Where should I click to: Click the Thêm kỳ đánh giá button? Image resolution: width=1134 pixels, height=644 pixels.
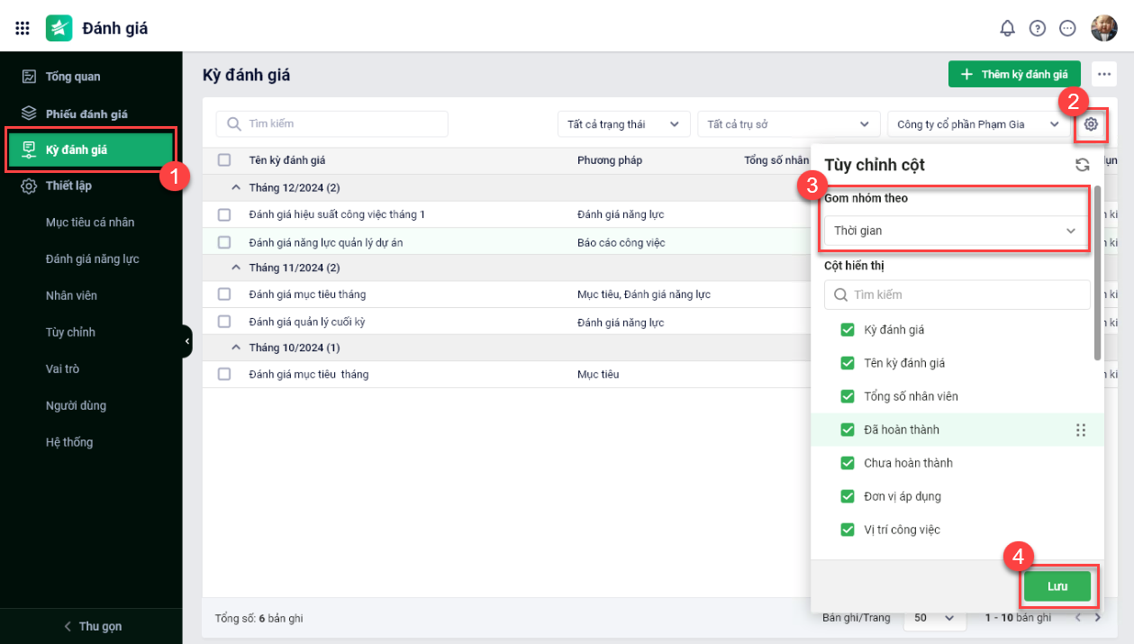tap(1014, 74)
